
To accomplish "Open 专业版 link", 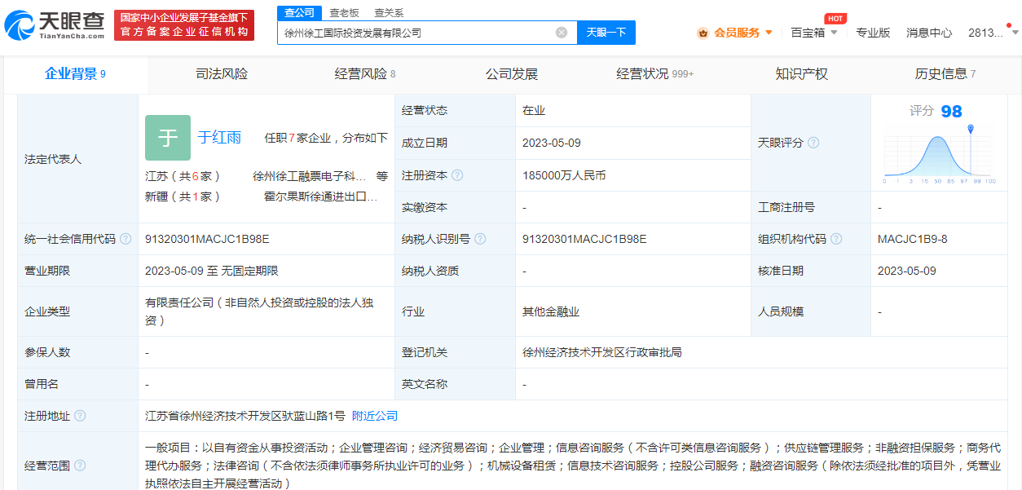I will (873, 33).
